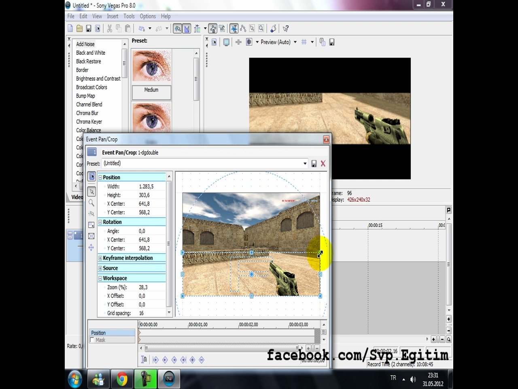The width and height of the screenshot is (518, 389).
Task: Open the View menu
Action: 97,16
